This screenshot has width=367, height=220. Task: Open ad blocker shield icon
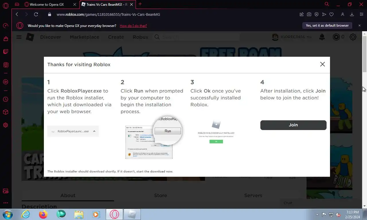click(317, 14)
